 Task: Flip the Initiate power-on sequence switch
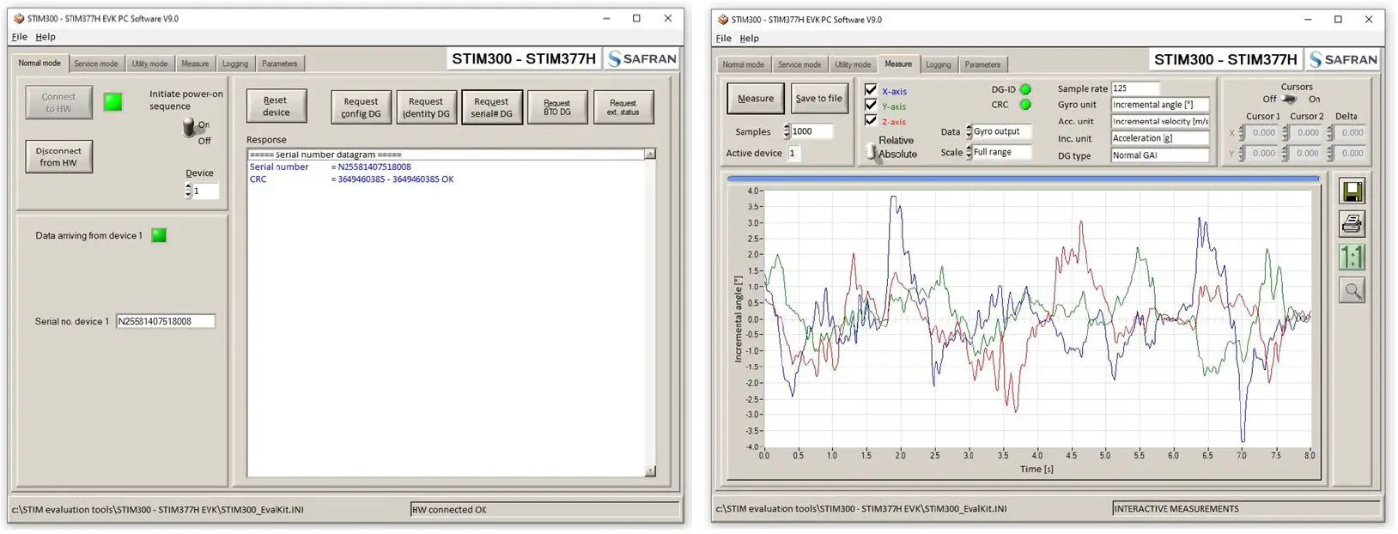(189, 128)
